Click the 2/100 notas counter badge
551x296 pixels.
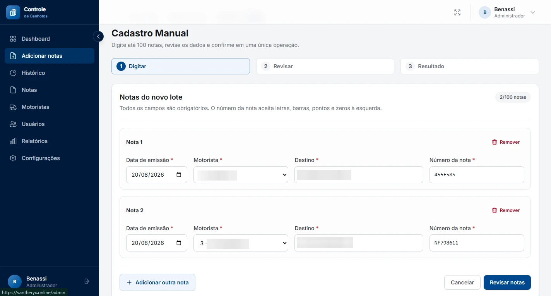513,97
